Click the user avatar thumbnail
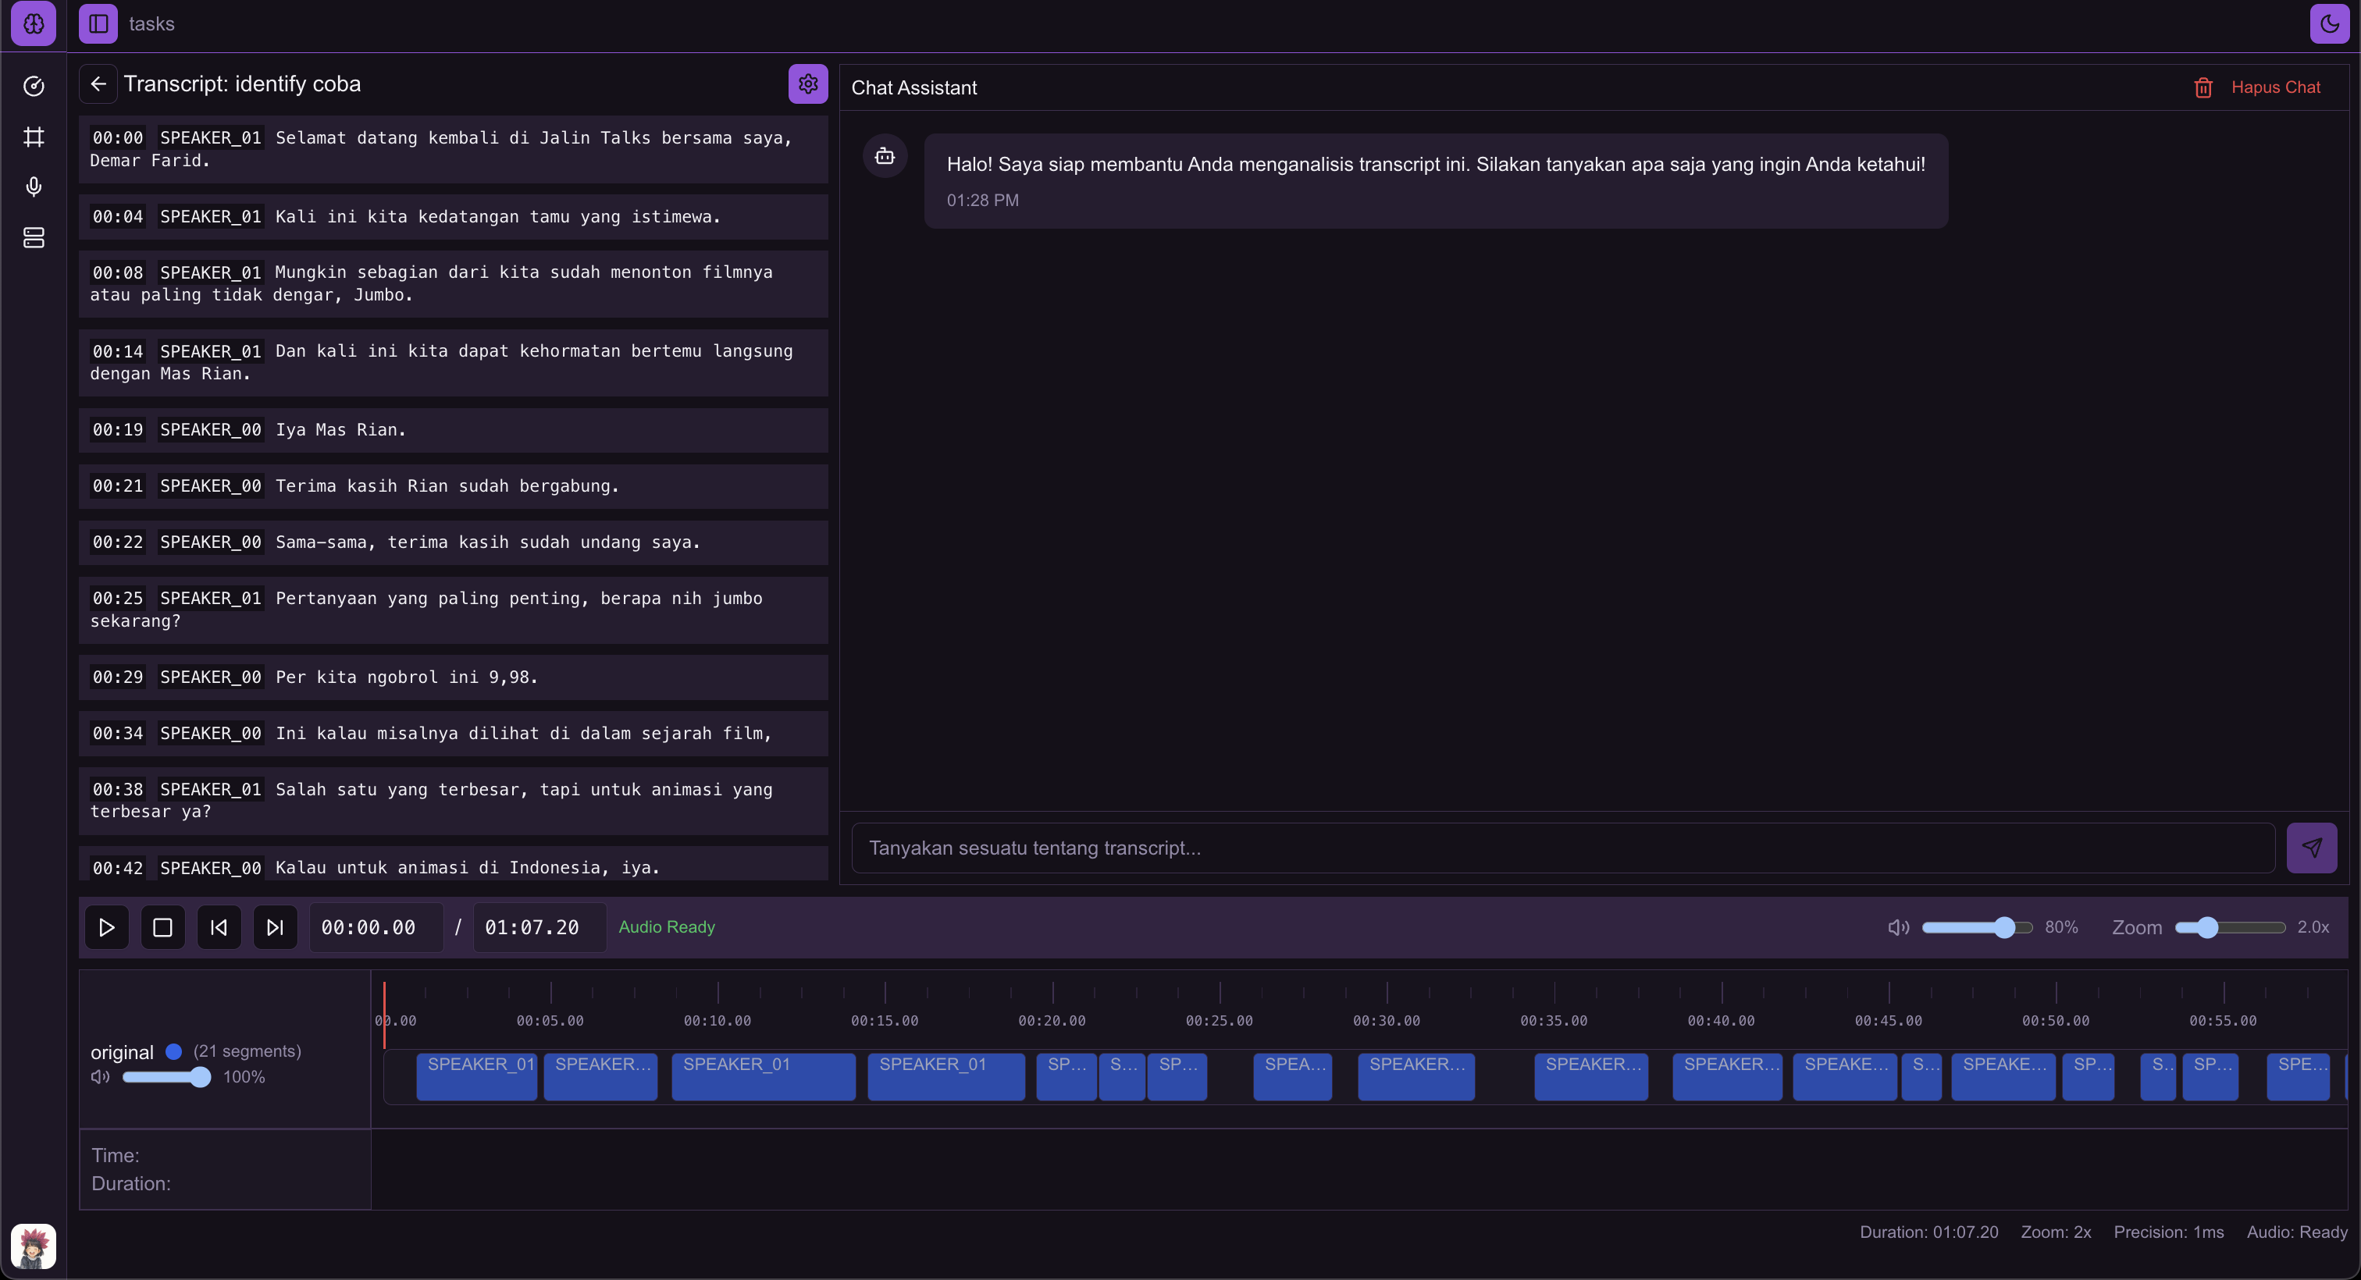Screen dimensions: 2361x1280 (x=33, y=1246)
